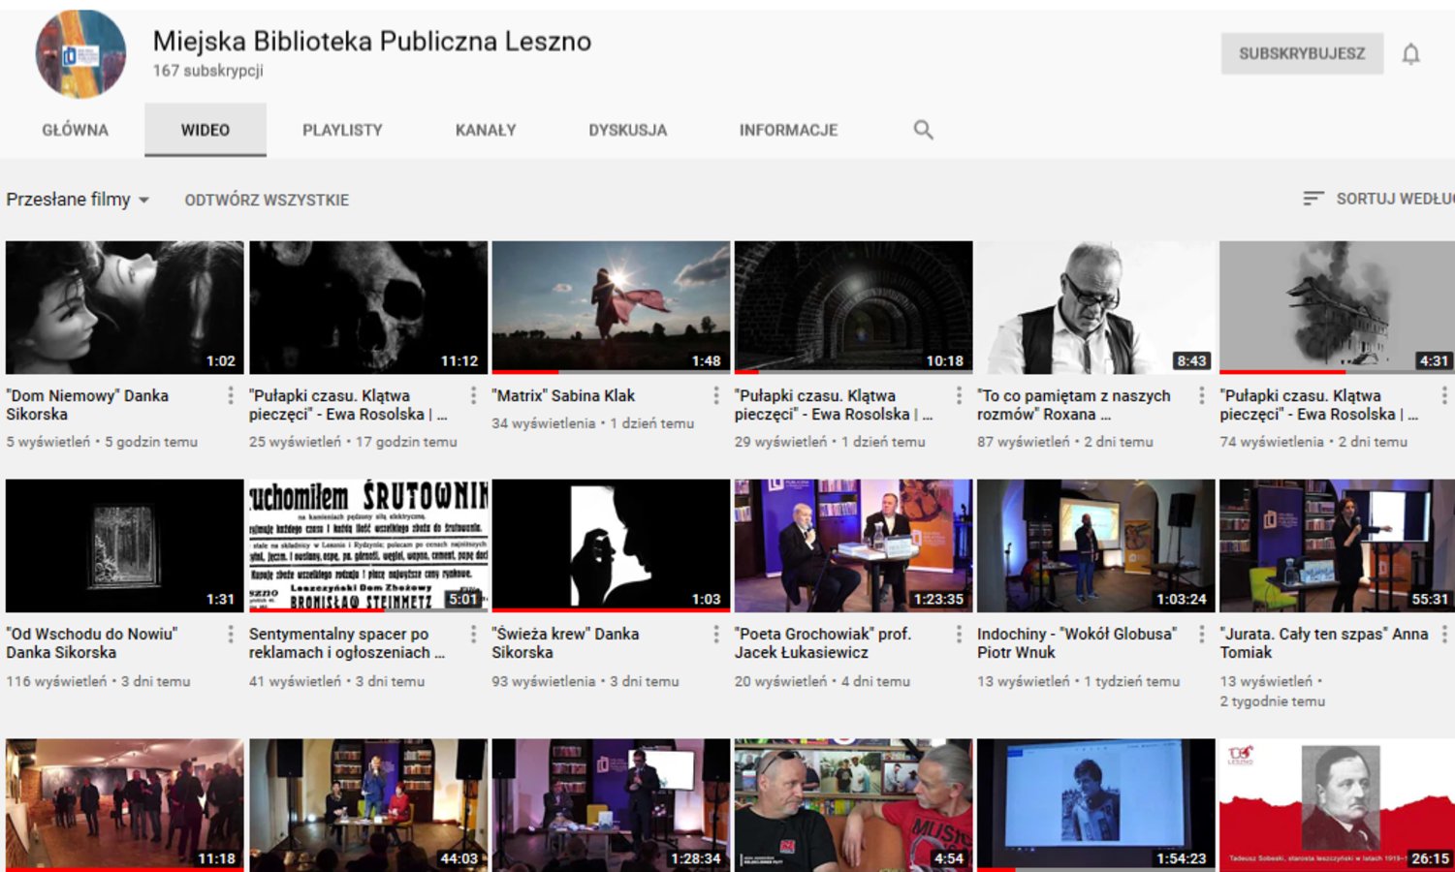Click the channel avatar image
1455x872 pixels.
coord(80,54)
